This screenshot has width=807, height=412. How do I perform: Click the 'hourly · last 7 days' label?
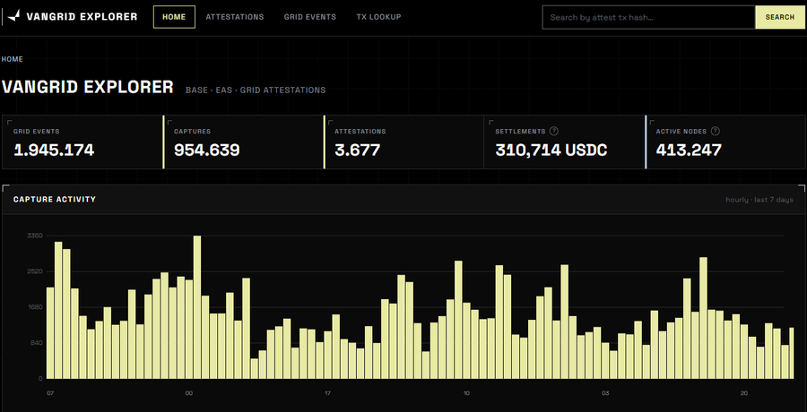tap(759, 200)
